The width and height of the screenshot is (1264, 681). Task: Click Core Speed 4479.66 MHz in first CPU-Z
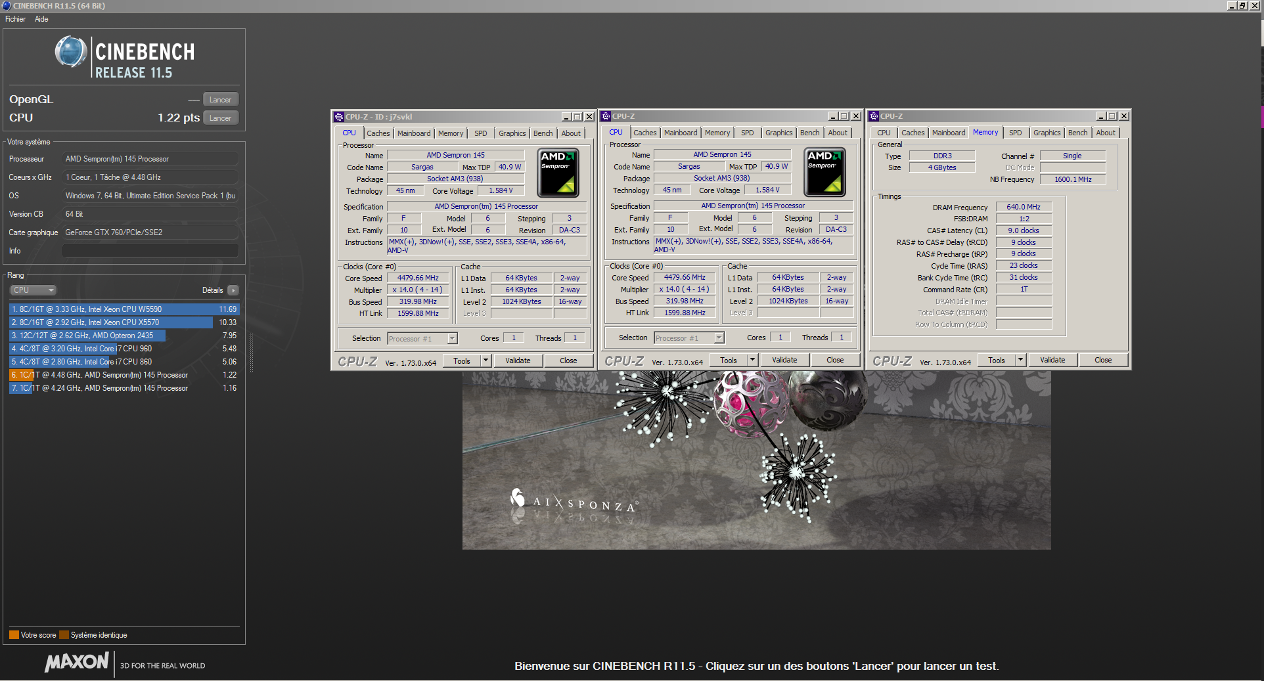[418, 278]
